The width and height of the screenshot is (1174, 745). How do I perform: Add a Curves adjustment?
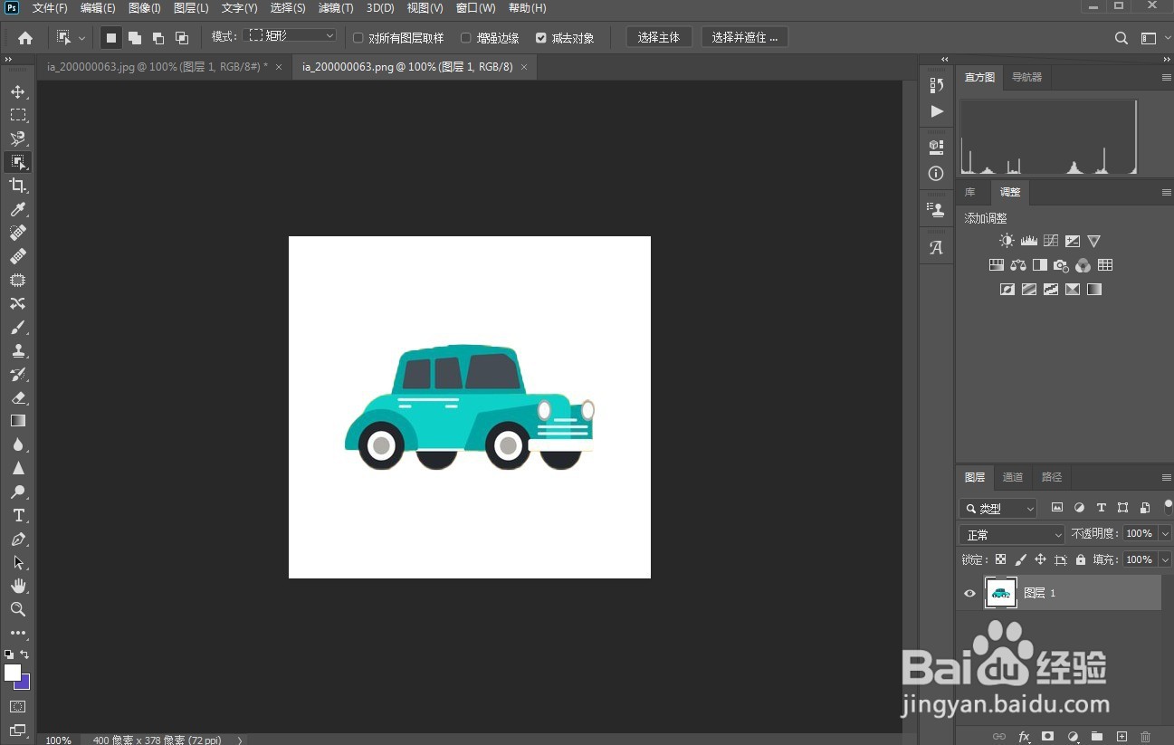[x=1051, y=241]
